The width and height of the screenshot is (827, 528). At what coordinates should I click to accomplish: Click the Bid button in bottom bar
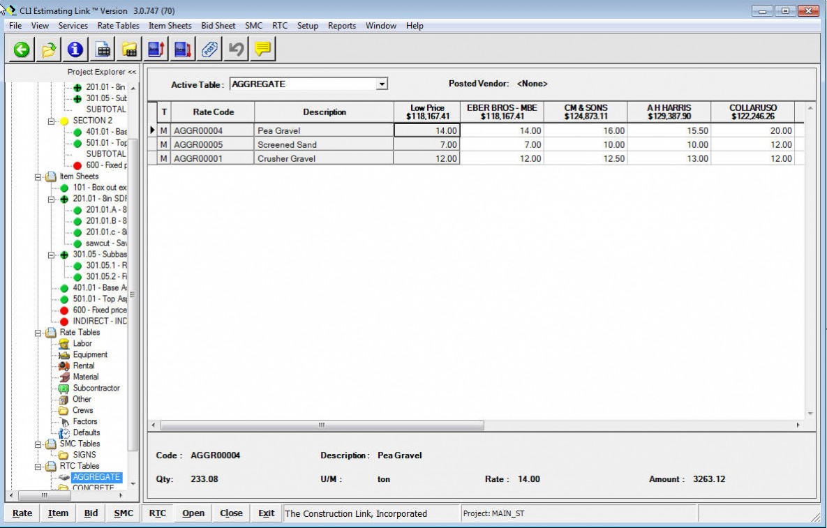click(x=91, y=513)
